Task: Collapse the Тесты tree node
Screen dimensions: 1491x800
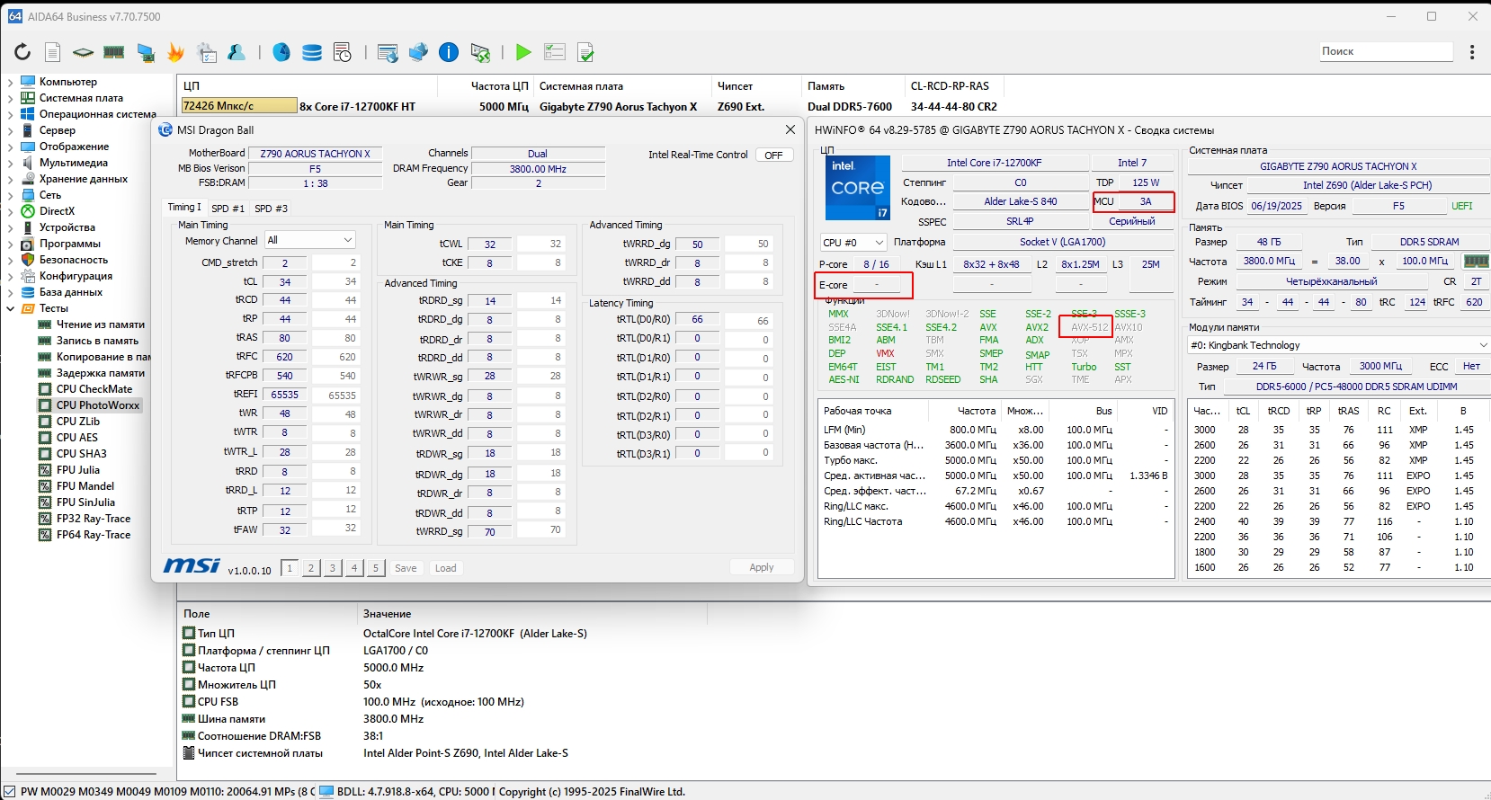Action: (x=11, y=308)
